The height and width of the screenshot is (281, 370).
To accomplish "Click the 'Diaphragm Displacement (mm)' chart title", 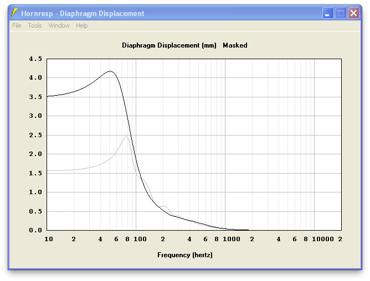I will coord(169,45).
